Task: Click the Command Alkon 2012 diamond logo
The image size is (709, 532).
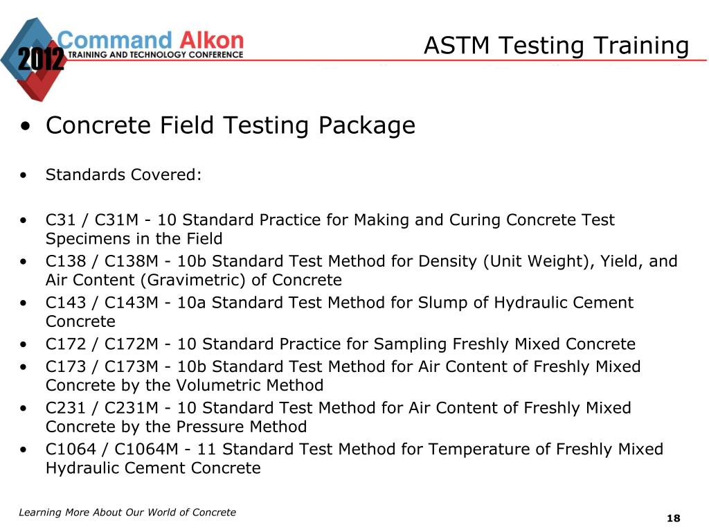Action: click(33, 60)
